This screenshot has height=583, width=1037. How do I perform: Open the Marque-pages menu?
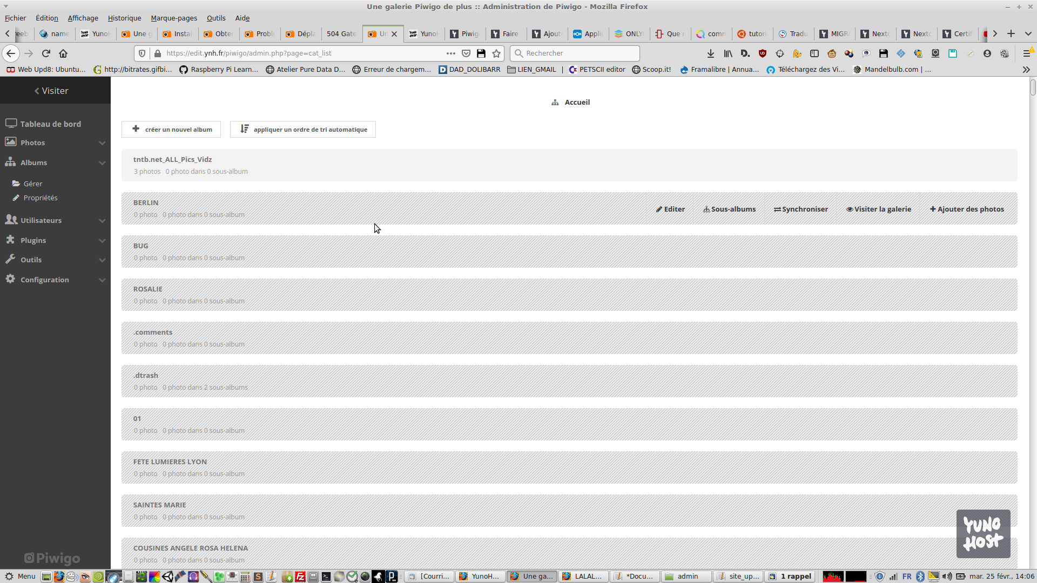click(x=174, y=18)
